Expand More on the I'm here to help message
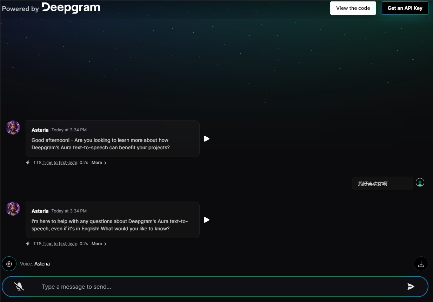433x302 pixels. point(99,244)
